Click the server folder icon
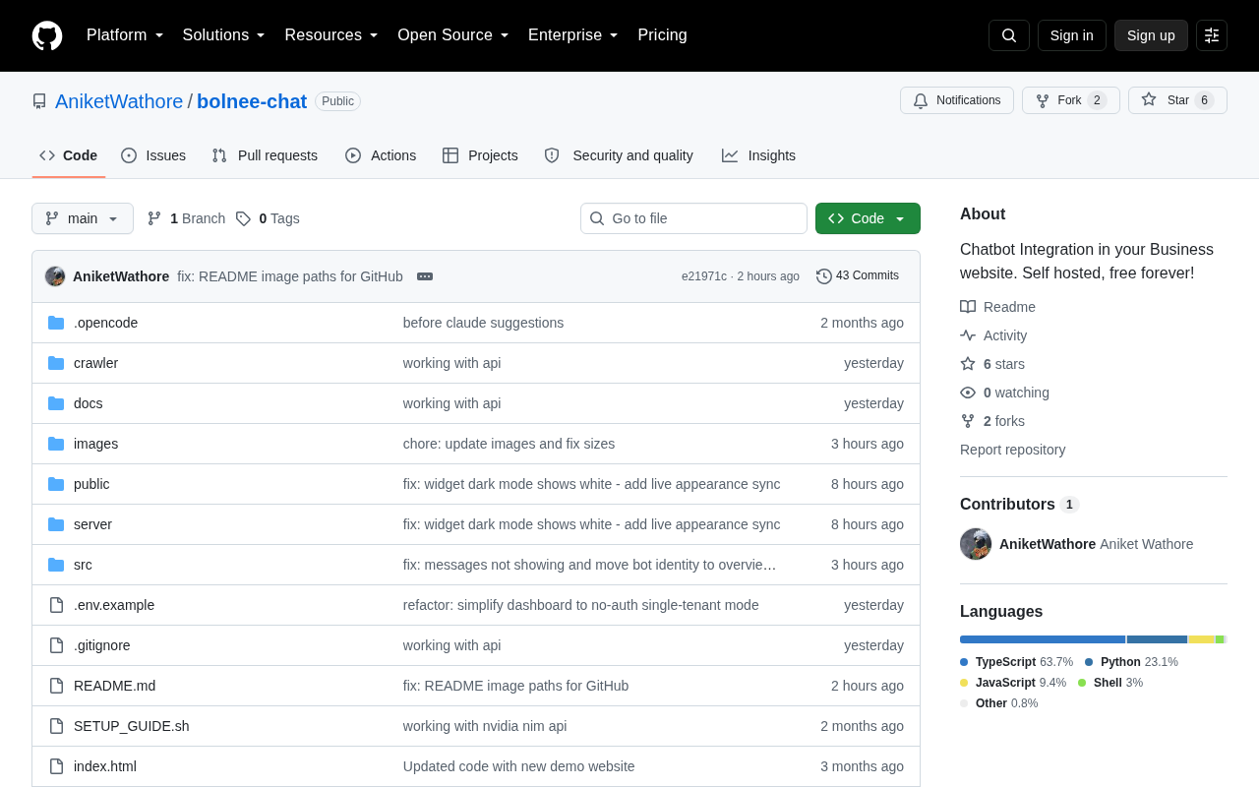 (56, 524)
